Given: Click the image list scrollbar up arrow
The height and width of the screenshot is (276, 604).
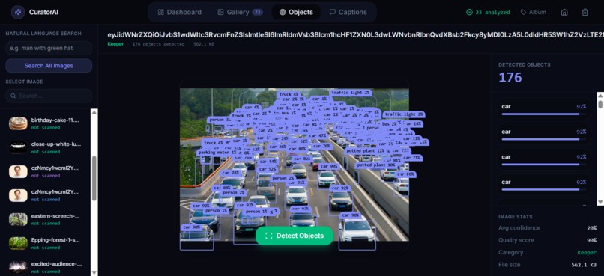Looking at the screenshot, I should click(94, 113).
